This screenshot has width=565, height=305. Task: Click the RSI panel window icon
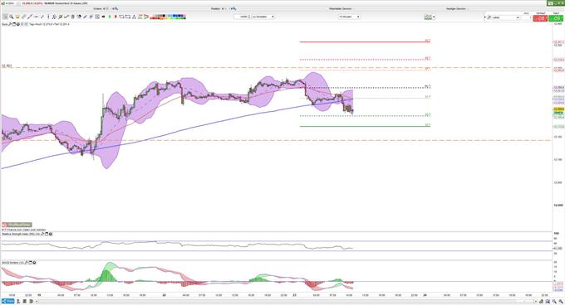(x=47, y=234)
